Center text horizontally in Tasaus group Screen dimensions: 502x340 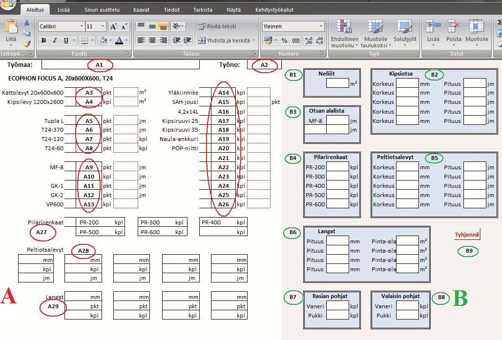point(152,40)
